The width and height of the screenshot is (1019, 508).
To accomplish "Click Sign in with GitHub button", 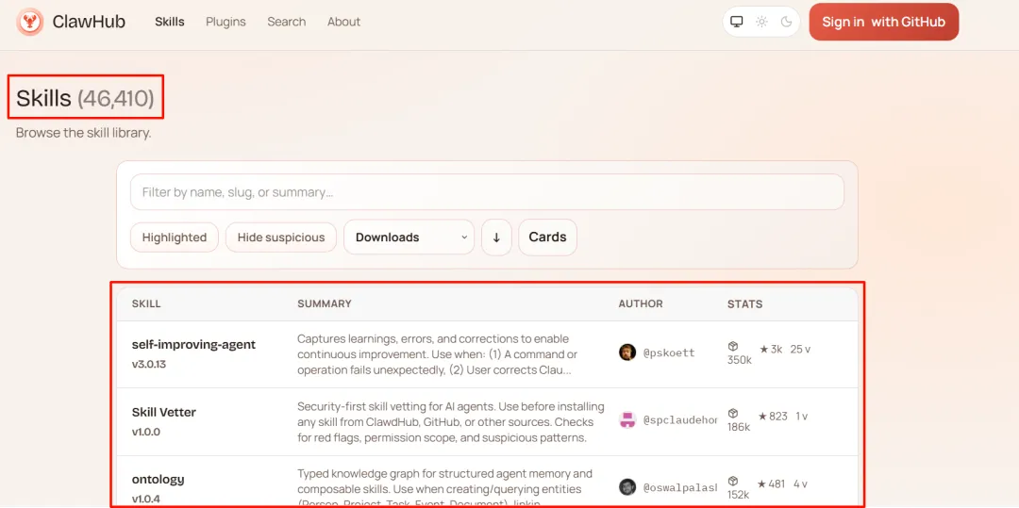I will (x=884, y=22).
